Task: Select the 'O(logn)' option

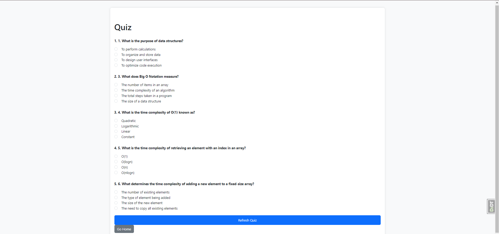Action: 116,162
